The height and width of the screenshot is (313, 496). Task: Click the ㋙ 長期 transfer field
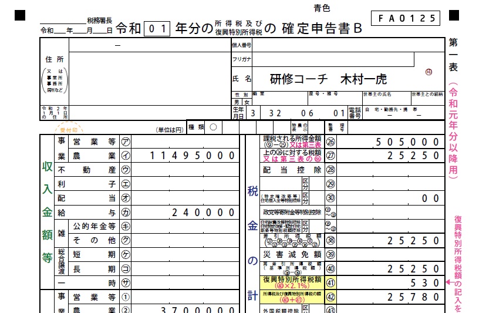coord(185,269)
